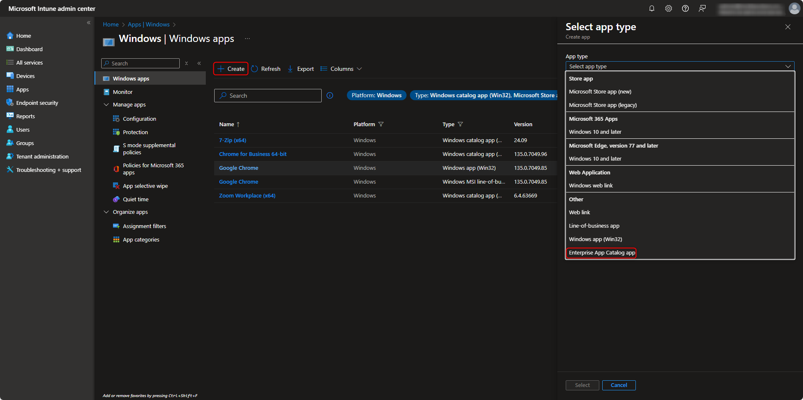Open the 7-Zip (x64) app link
Image resolution: width=803 pixels, height=400 pixels.
(x=233, y=140)
